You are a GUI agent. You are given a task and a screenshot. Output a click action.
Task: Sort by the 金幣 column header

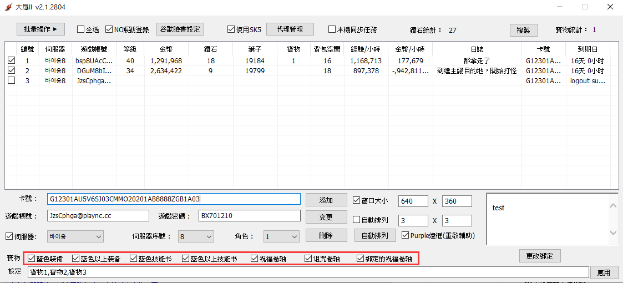click(x=166, y=49)
